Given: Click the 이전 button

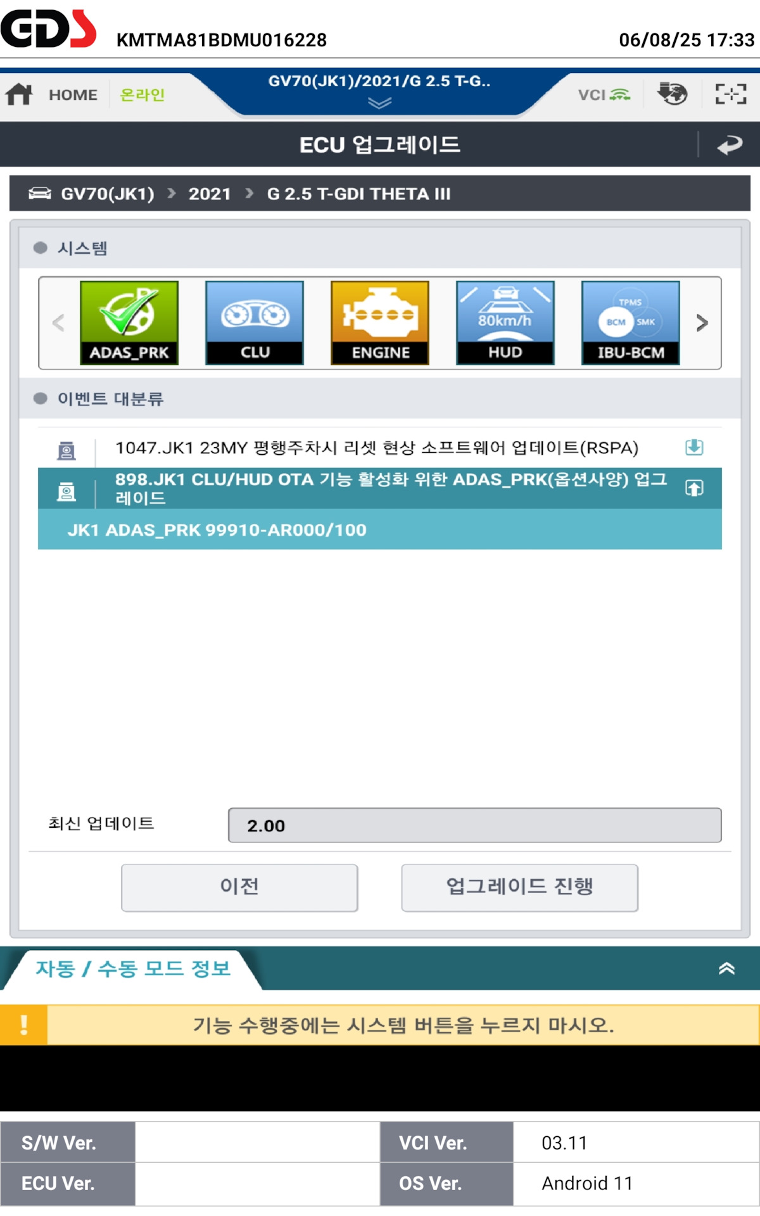Looking at the screenshot, I should pos(239,887).
